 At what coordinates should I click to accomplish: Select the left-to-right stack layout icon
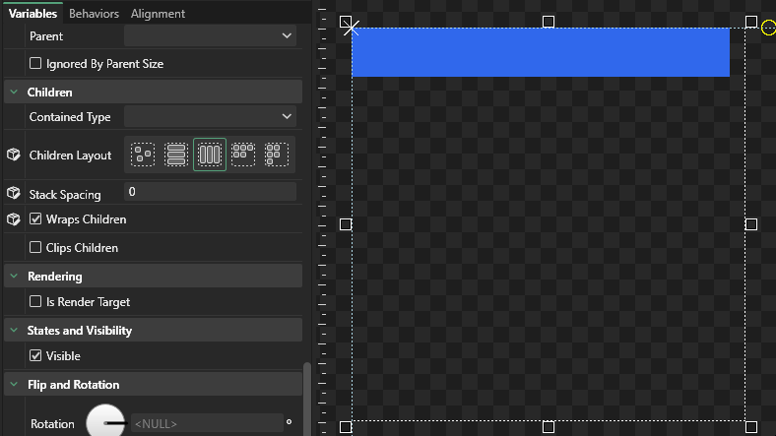tap(210, 155)
